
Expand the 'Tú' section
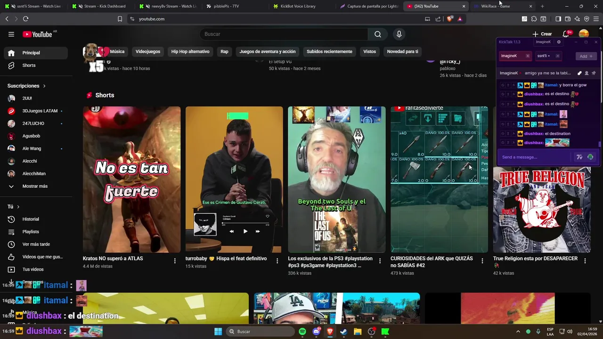click(x=13, y=207)
